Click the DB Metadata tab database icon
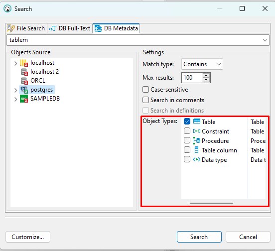275x251 pixels. pyautogui.click(x=98, y=28)
